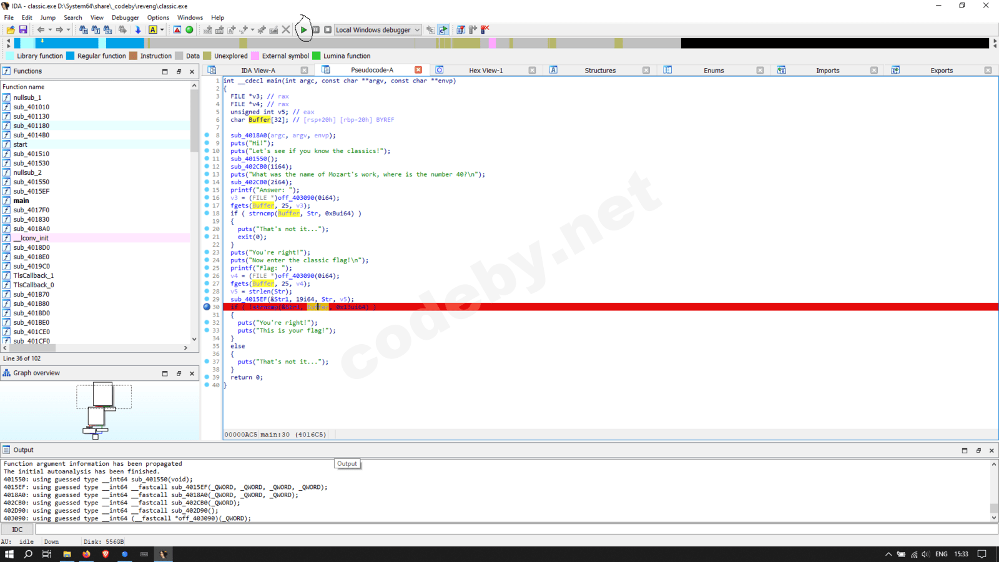Click the blue down-arrow jump icon

tap(138, 30)
